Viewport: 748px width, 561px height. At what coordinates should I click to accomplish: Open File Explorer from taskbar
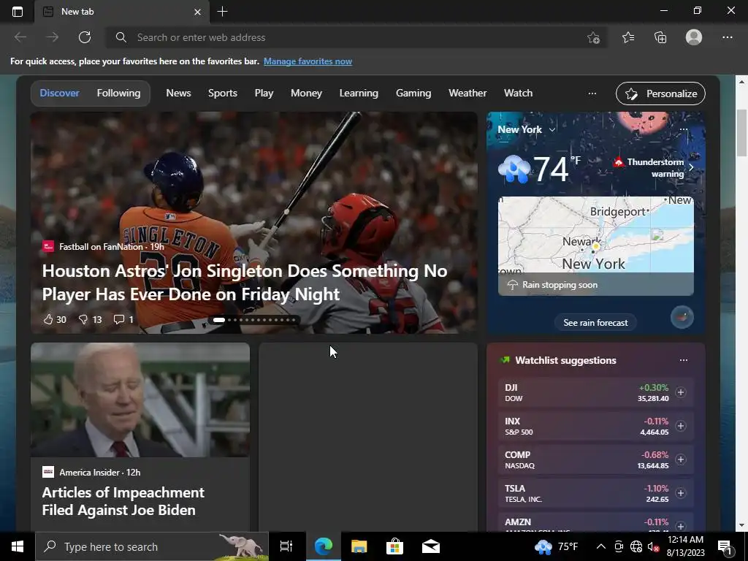point(359,546)
